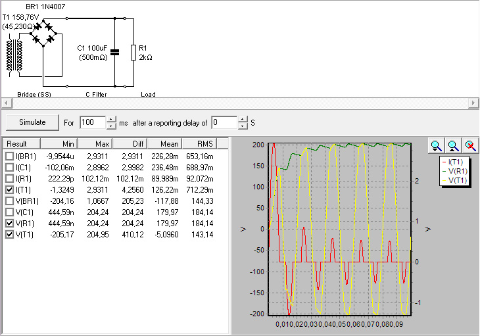Click the zoom-in magnifier icon above the graph

coord(435,145)
